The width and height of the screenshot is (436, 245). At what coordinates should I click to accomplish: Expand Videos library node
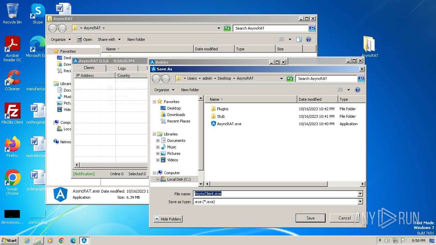pyautogui.click(x=158, y=160)
